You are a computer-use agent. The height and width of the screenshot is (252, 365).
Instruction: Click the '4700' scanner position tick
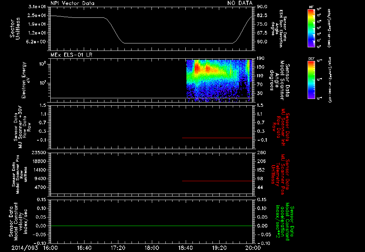click(40, 187)
